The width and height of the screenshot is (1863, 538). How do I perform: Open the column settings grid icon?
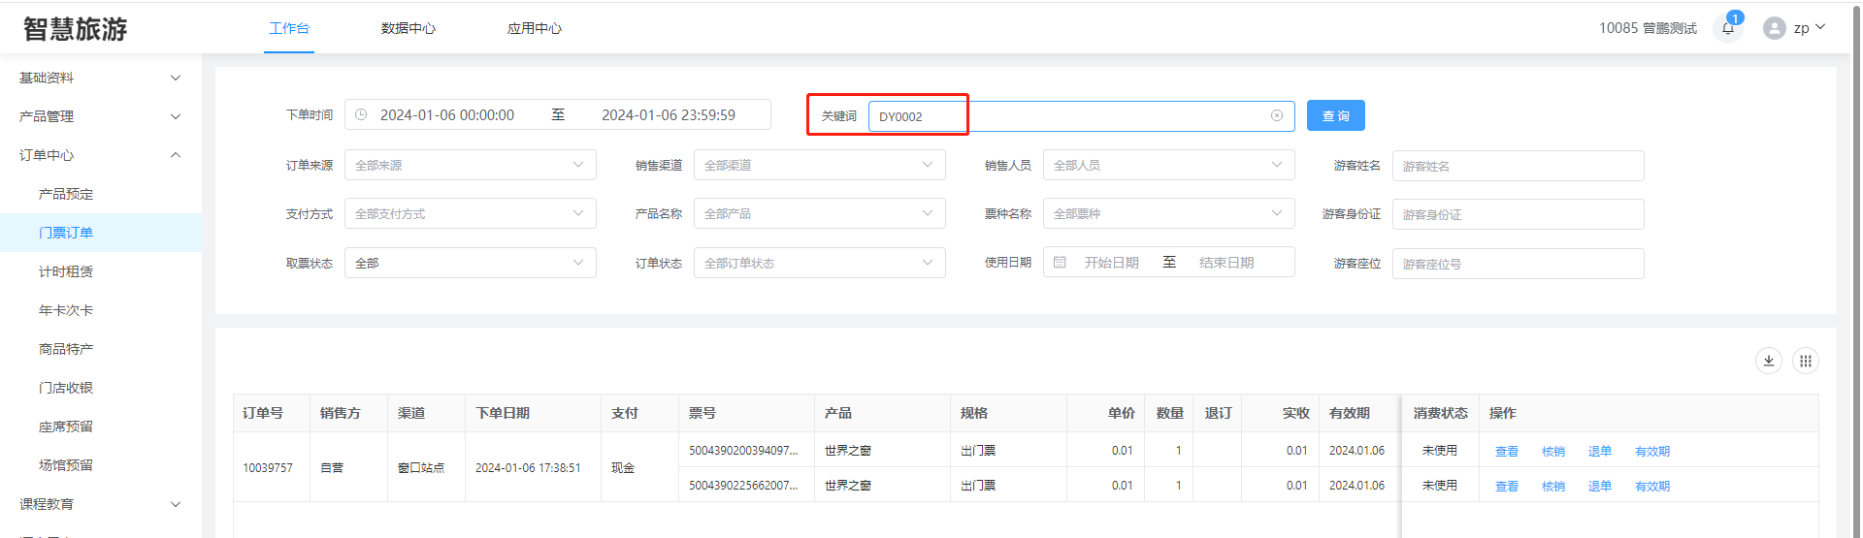pos(1805,361)
